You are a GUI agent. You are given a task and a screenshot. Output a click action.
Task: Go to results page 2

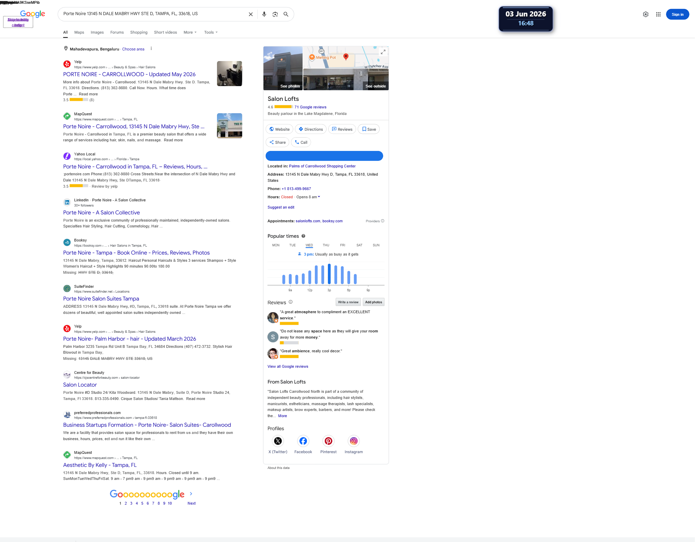[126, 503]
